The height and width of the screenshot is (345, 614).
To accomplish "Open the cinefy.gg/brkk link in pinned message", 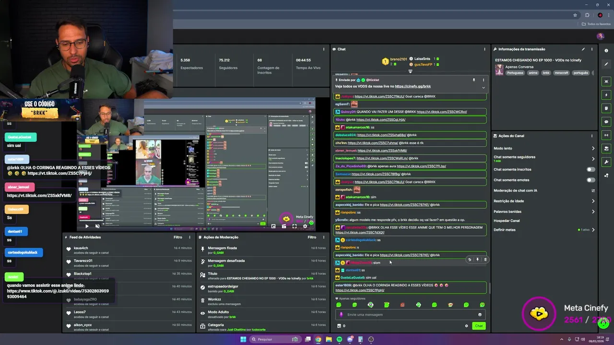I will coord(413,86).
